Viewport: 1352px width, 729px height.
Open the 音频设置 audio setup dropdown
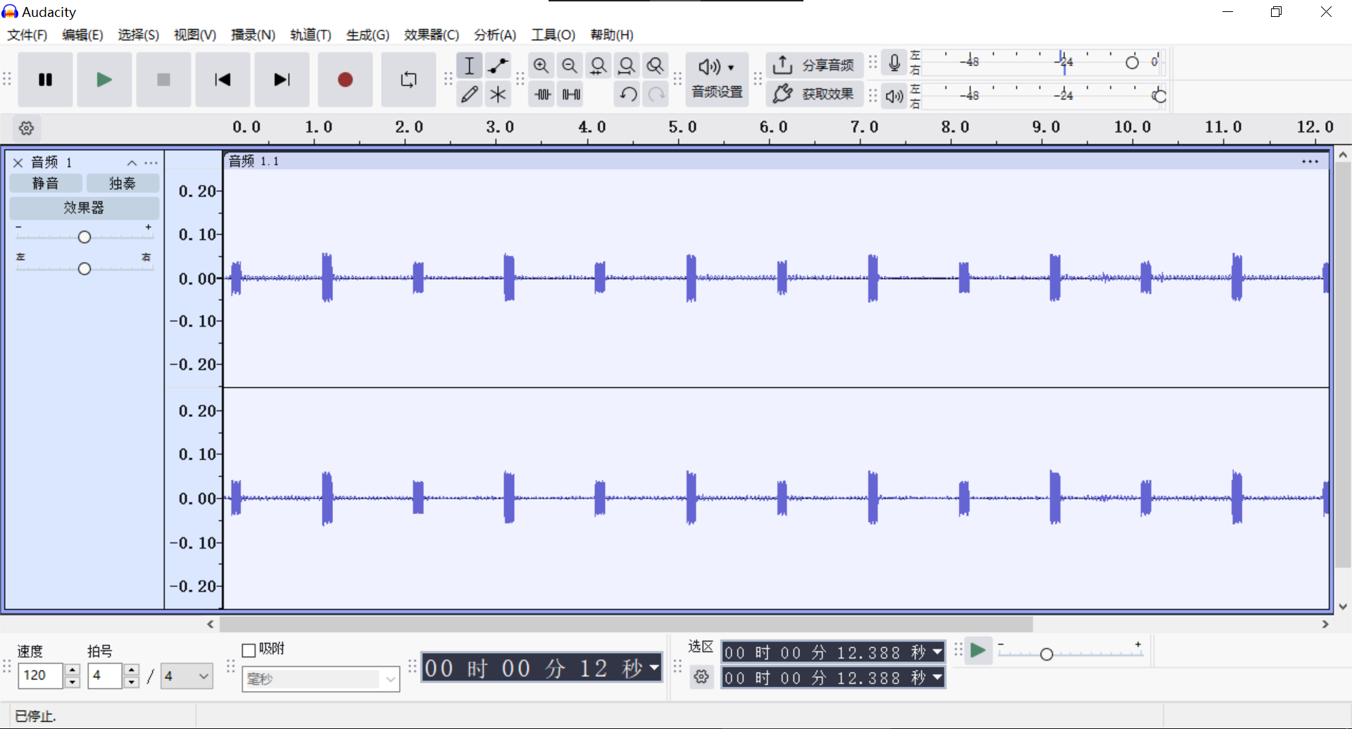pos(717,79)
